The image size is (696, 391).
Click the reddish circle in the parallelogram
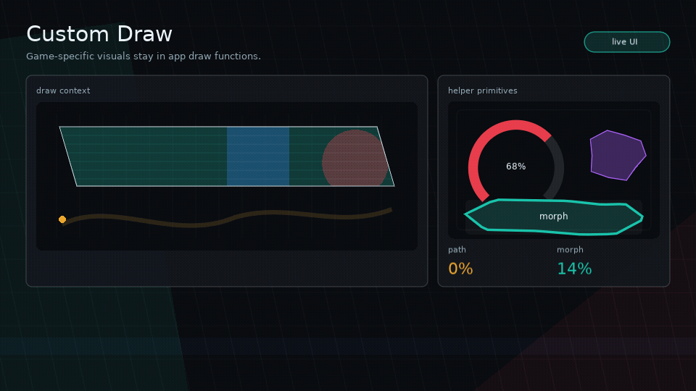355,158
